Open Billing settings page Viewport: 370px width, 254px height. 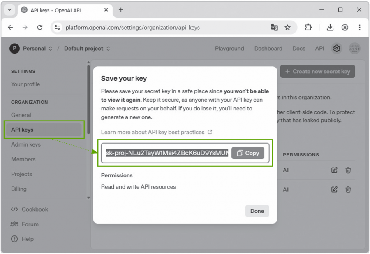(x=19, y=189)
